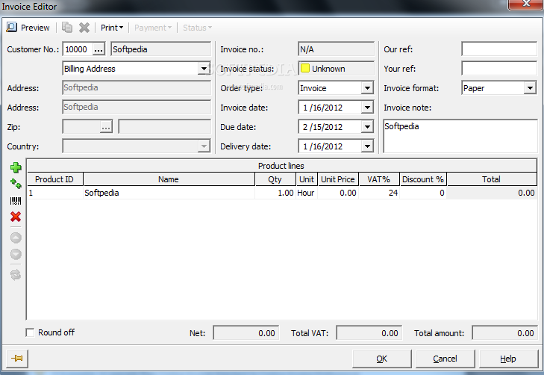Click the Total column header
Viewport: 544px width, 375px height.
point(492,179)
